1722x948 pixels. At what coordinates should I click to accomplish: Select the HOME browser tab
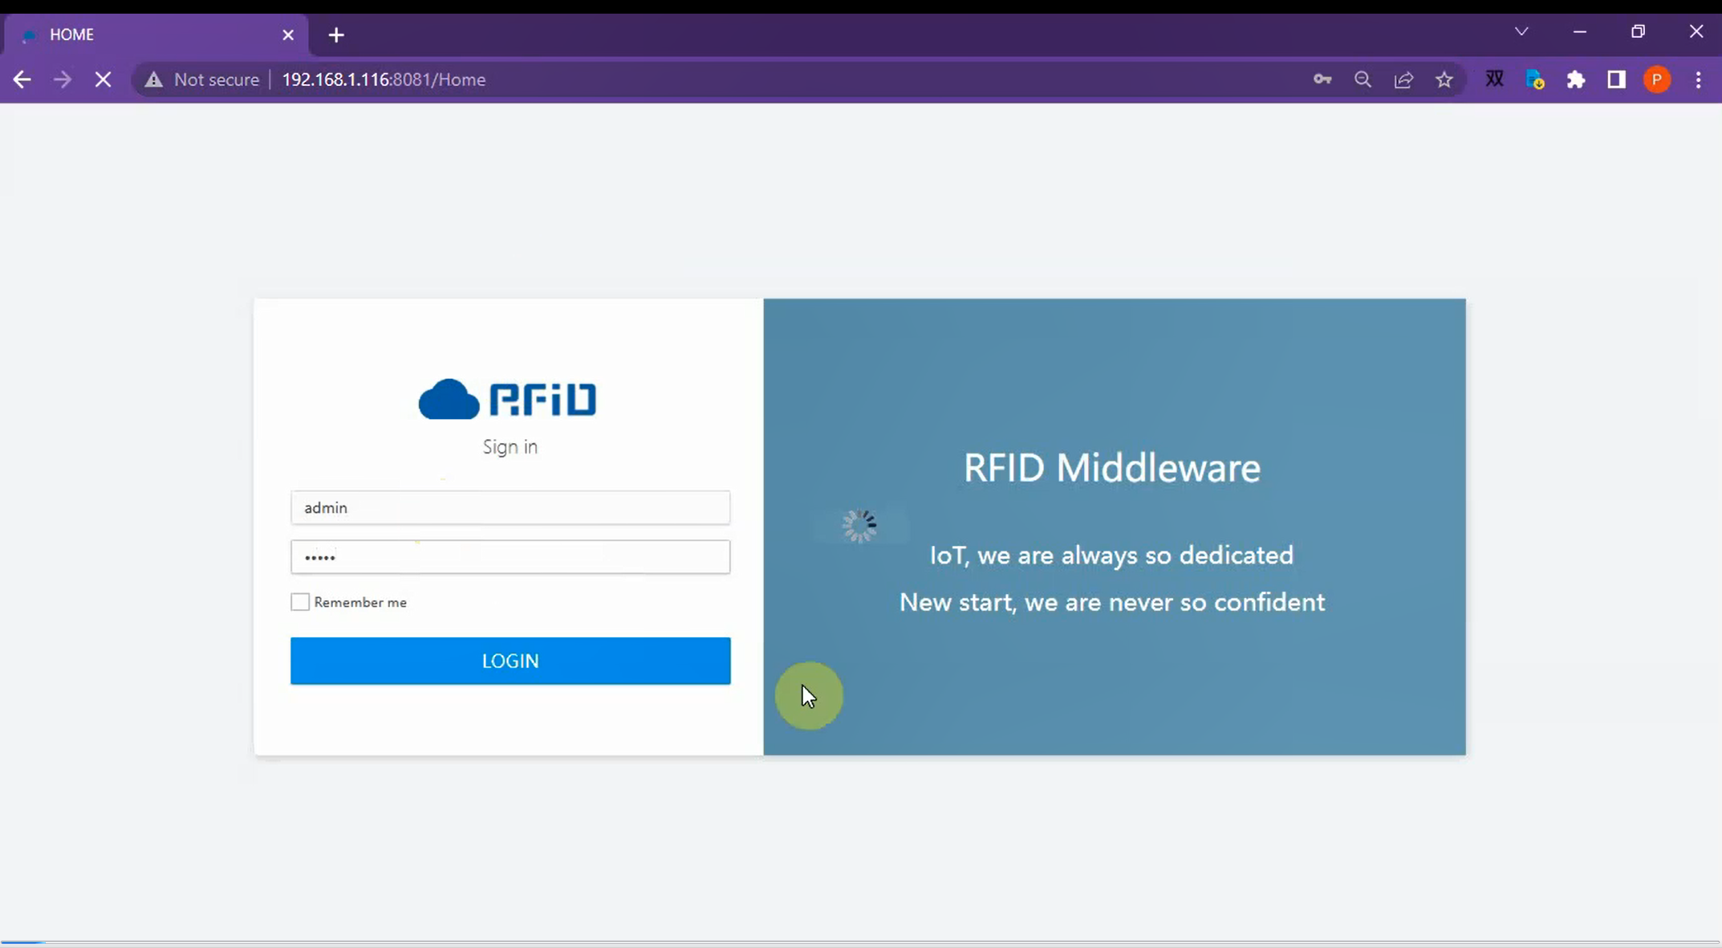(x=156, y=35)
